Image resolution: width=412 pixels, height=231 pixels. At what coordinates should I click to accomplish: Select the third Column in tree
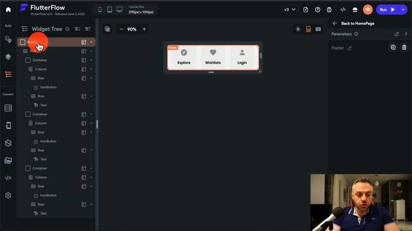(x=41, y=177)
